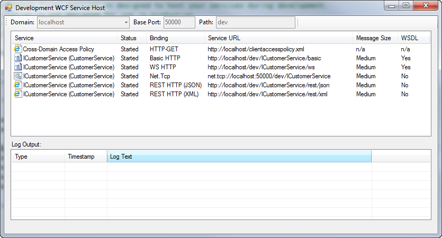Screen dimensions: 442x238
Task: Click the Path field showing dev
Action: [256, 22]
